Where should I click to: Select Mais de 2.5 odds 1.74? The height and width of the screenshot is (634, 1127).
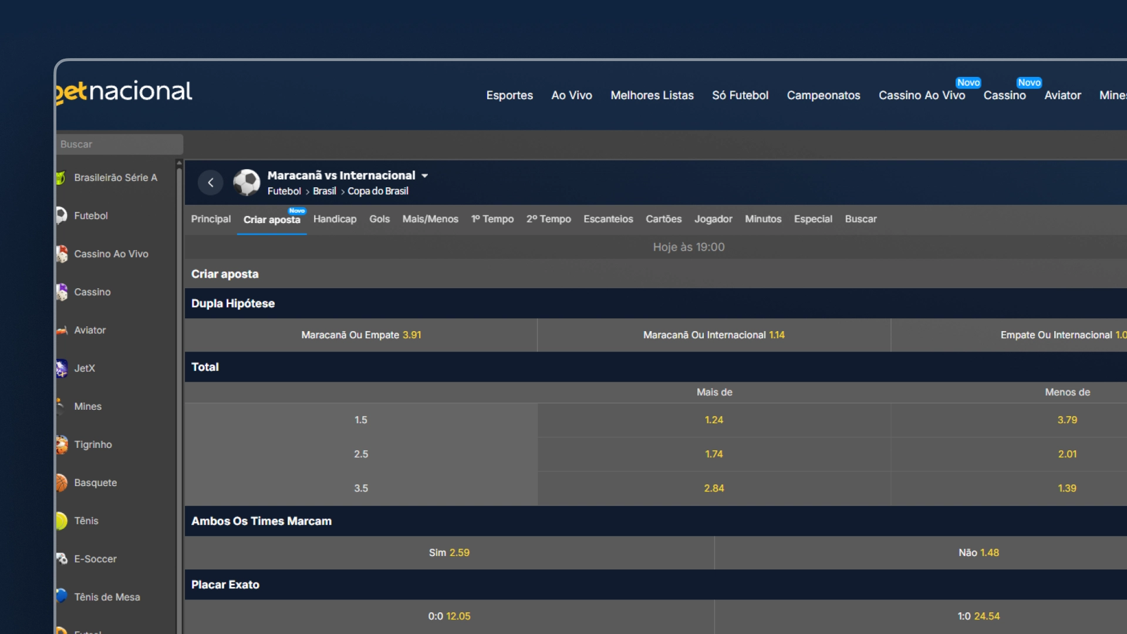pyautogui.click(x=714, y=454)
